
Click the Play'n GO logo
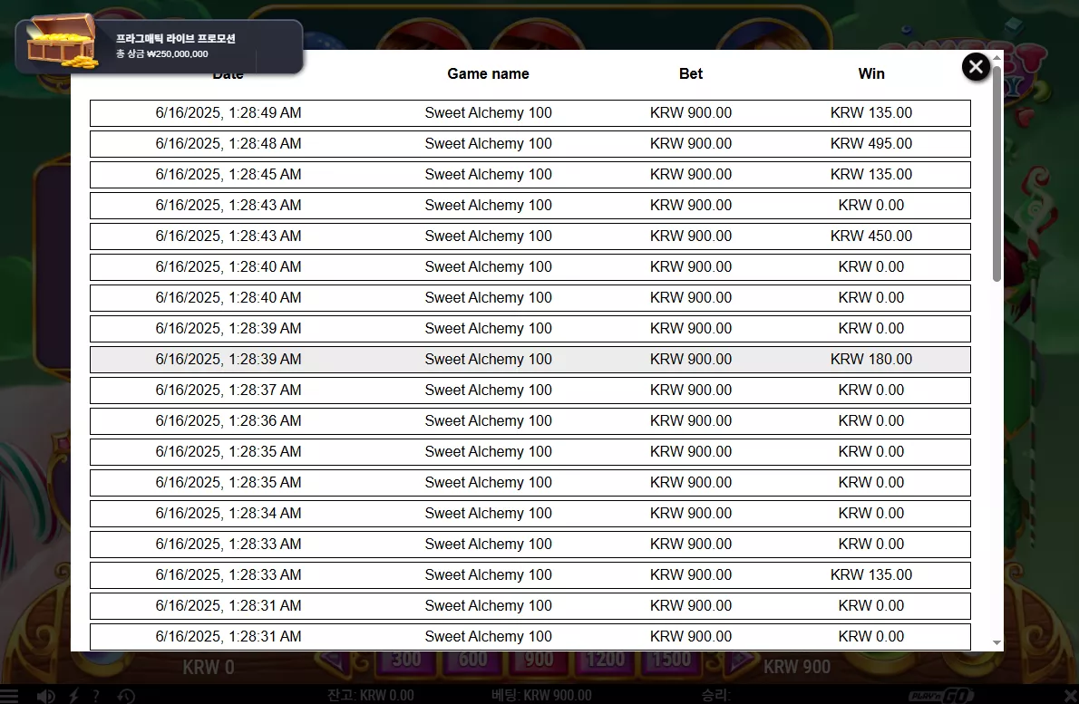coord(940,696)
